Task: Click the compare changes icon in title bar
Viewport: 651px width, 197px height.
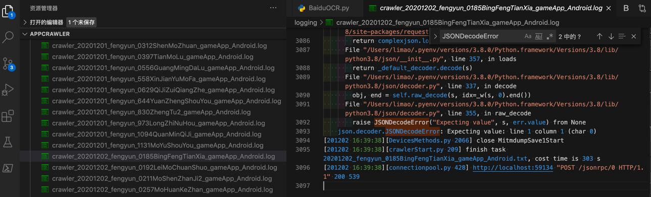Action: (x=642, y=8)
